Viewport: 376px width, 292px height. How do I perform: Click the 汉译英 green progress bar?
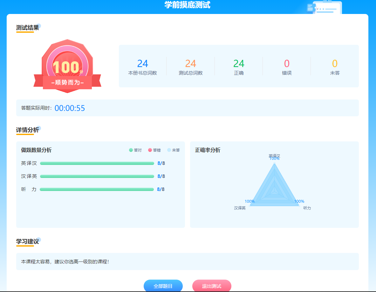[x=97, y=176]
